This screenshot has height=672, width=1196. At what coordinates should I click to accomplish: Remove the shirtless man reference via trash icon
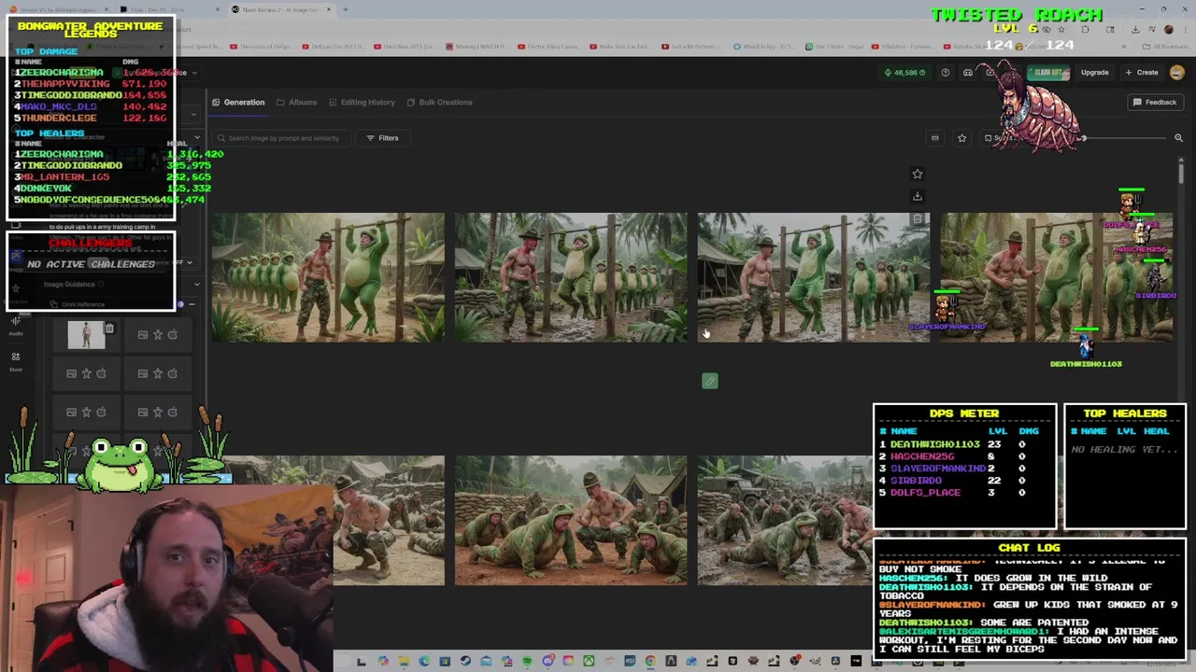point(109,329)
